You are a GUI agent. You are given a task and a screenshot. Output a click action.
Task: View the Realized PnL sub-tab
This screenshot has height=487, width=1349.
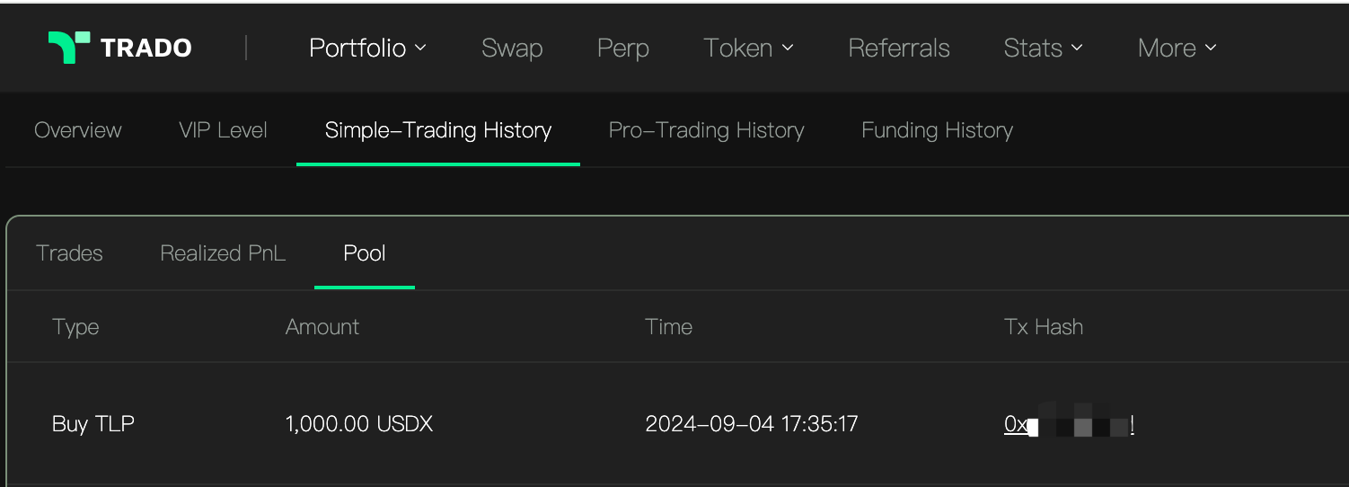point(223,253)
